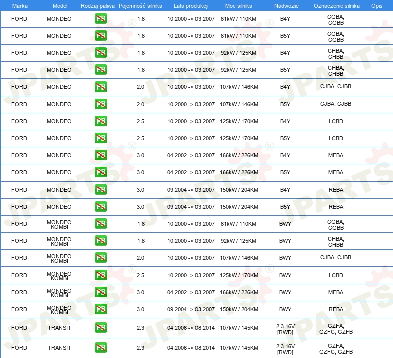The width and height of the screenshot is (393, 358).
Task: Click 04.2002 -> 03.2007 in the MEBA B4Y row
Action: pos(191,155)
